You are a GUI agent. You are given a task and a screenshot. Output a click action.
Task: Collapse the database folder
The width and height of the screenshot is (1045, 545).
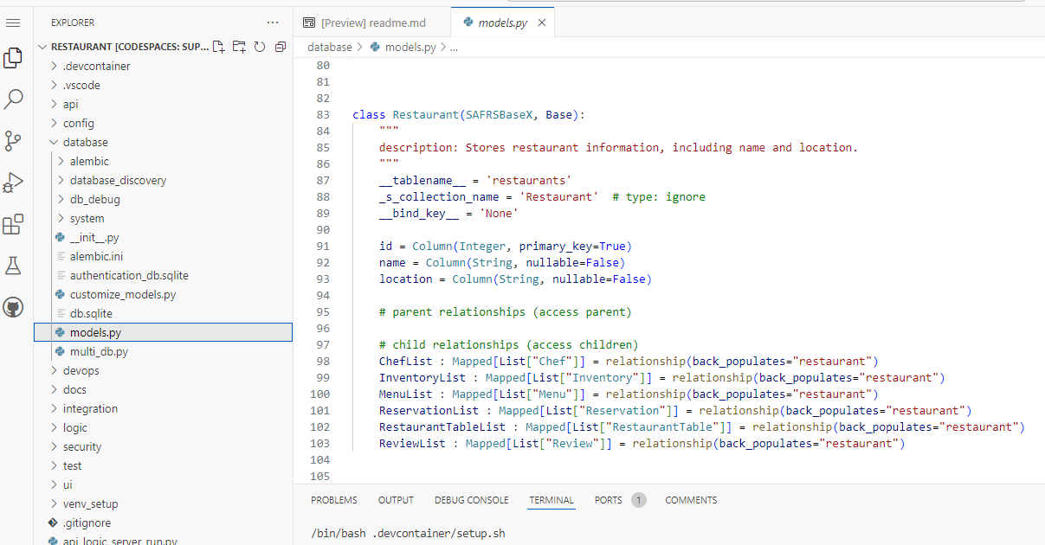(x=85, y=142)
